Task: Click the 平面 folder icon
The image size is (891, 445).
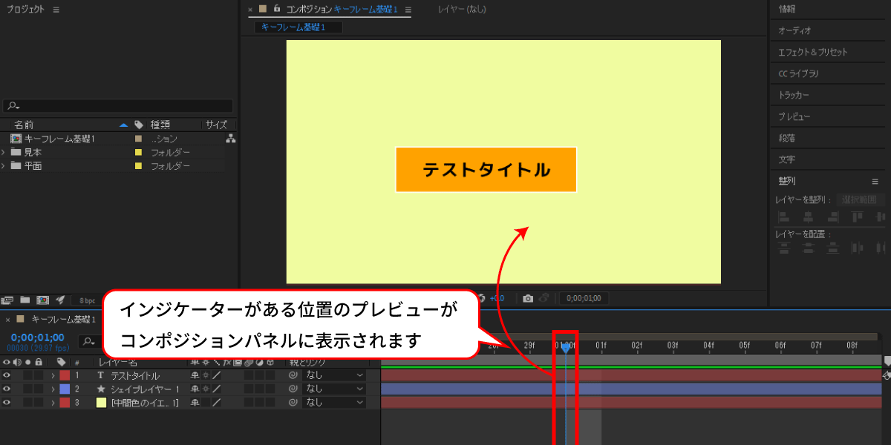Action: [x=16, y=165]
